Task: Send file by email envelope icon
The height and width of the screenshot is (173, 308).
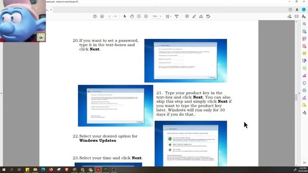Action: tap(296, 16)
